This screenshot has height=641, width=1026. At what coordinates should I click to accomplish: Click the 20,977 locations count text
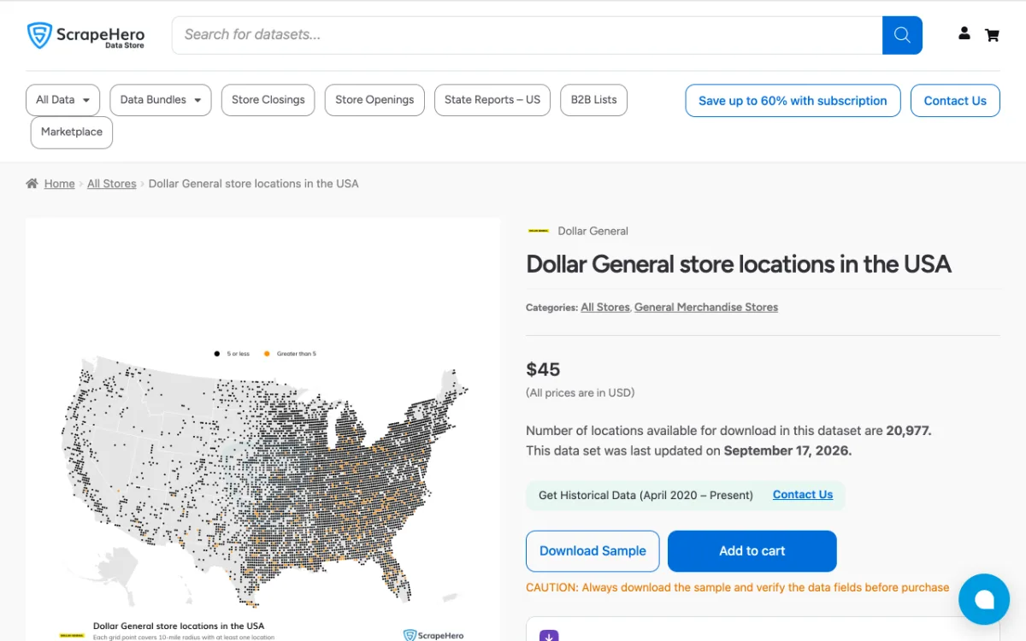point(908,431)
